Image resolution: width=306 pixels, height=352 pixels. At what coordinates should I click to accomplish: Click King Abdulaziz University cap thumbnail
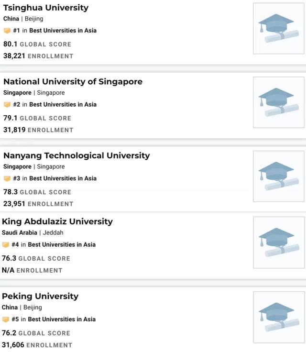[x=279, y=242]
